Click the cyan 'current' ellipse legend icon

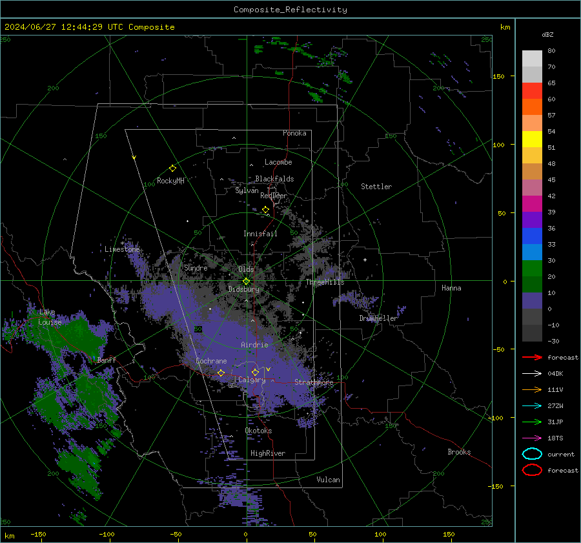(532, 454)
